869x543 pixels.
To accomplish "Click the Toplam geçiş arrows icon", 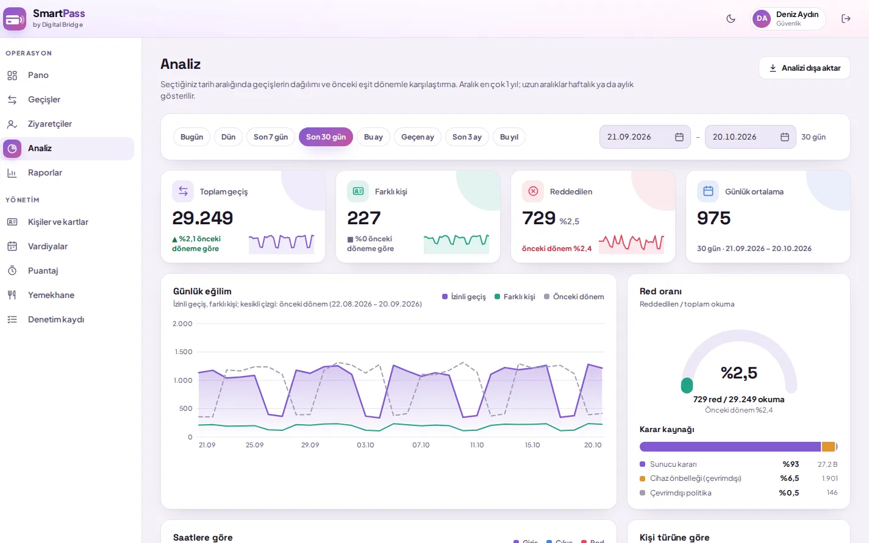I will 183,191.
